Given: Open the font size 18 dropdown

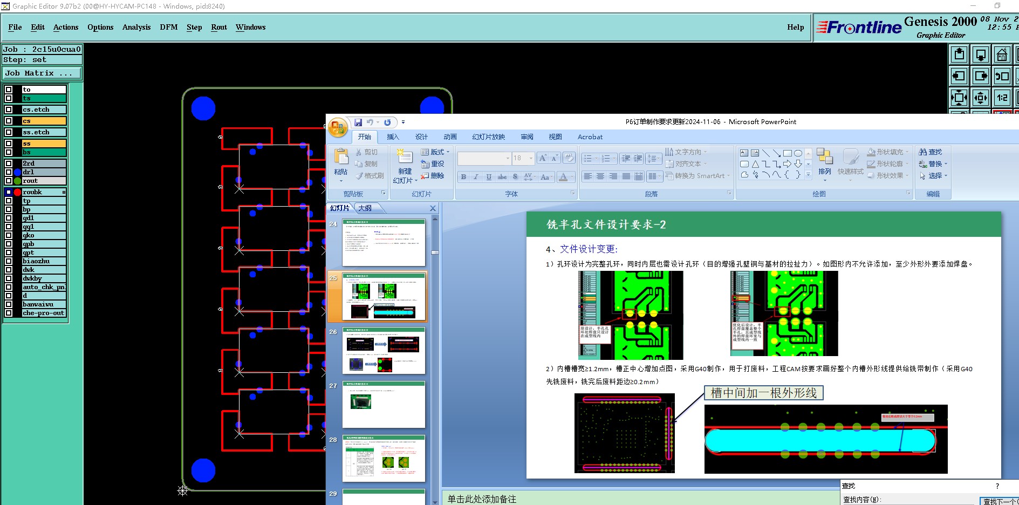Looking at the screenshot, I should 531,158.
